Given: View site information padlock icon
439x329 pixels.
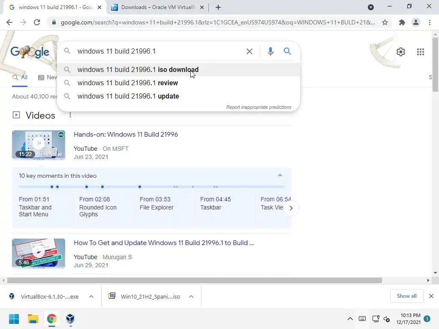Looking at the screenshot, I should click(x=54, y=22).
